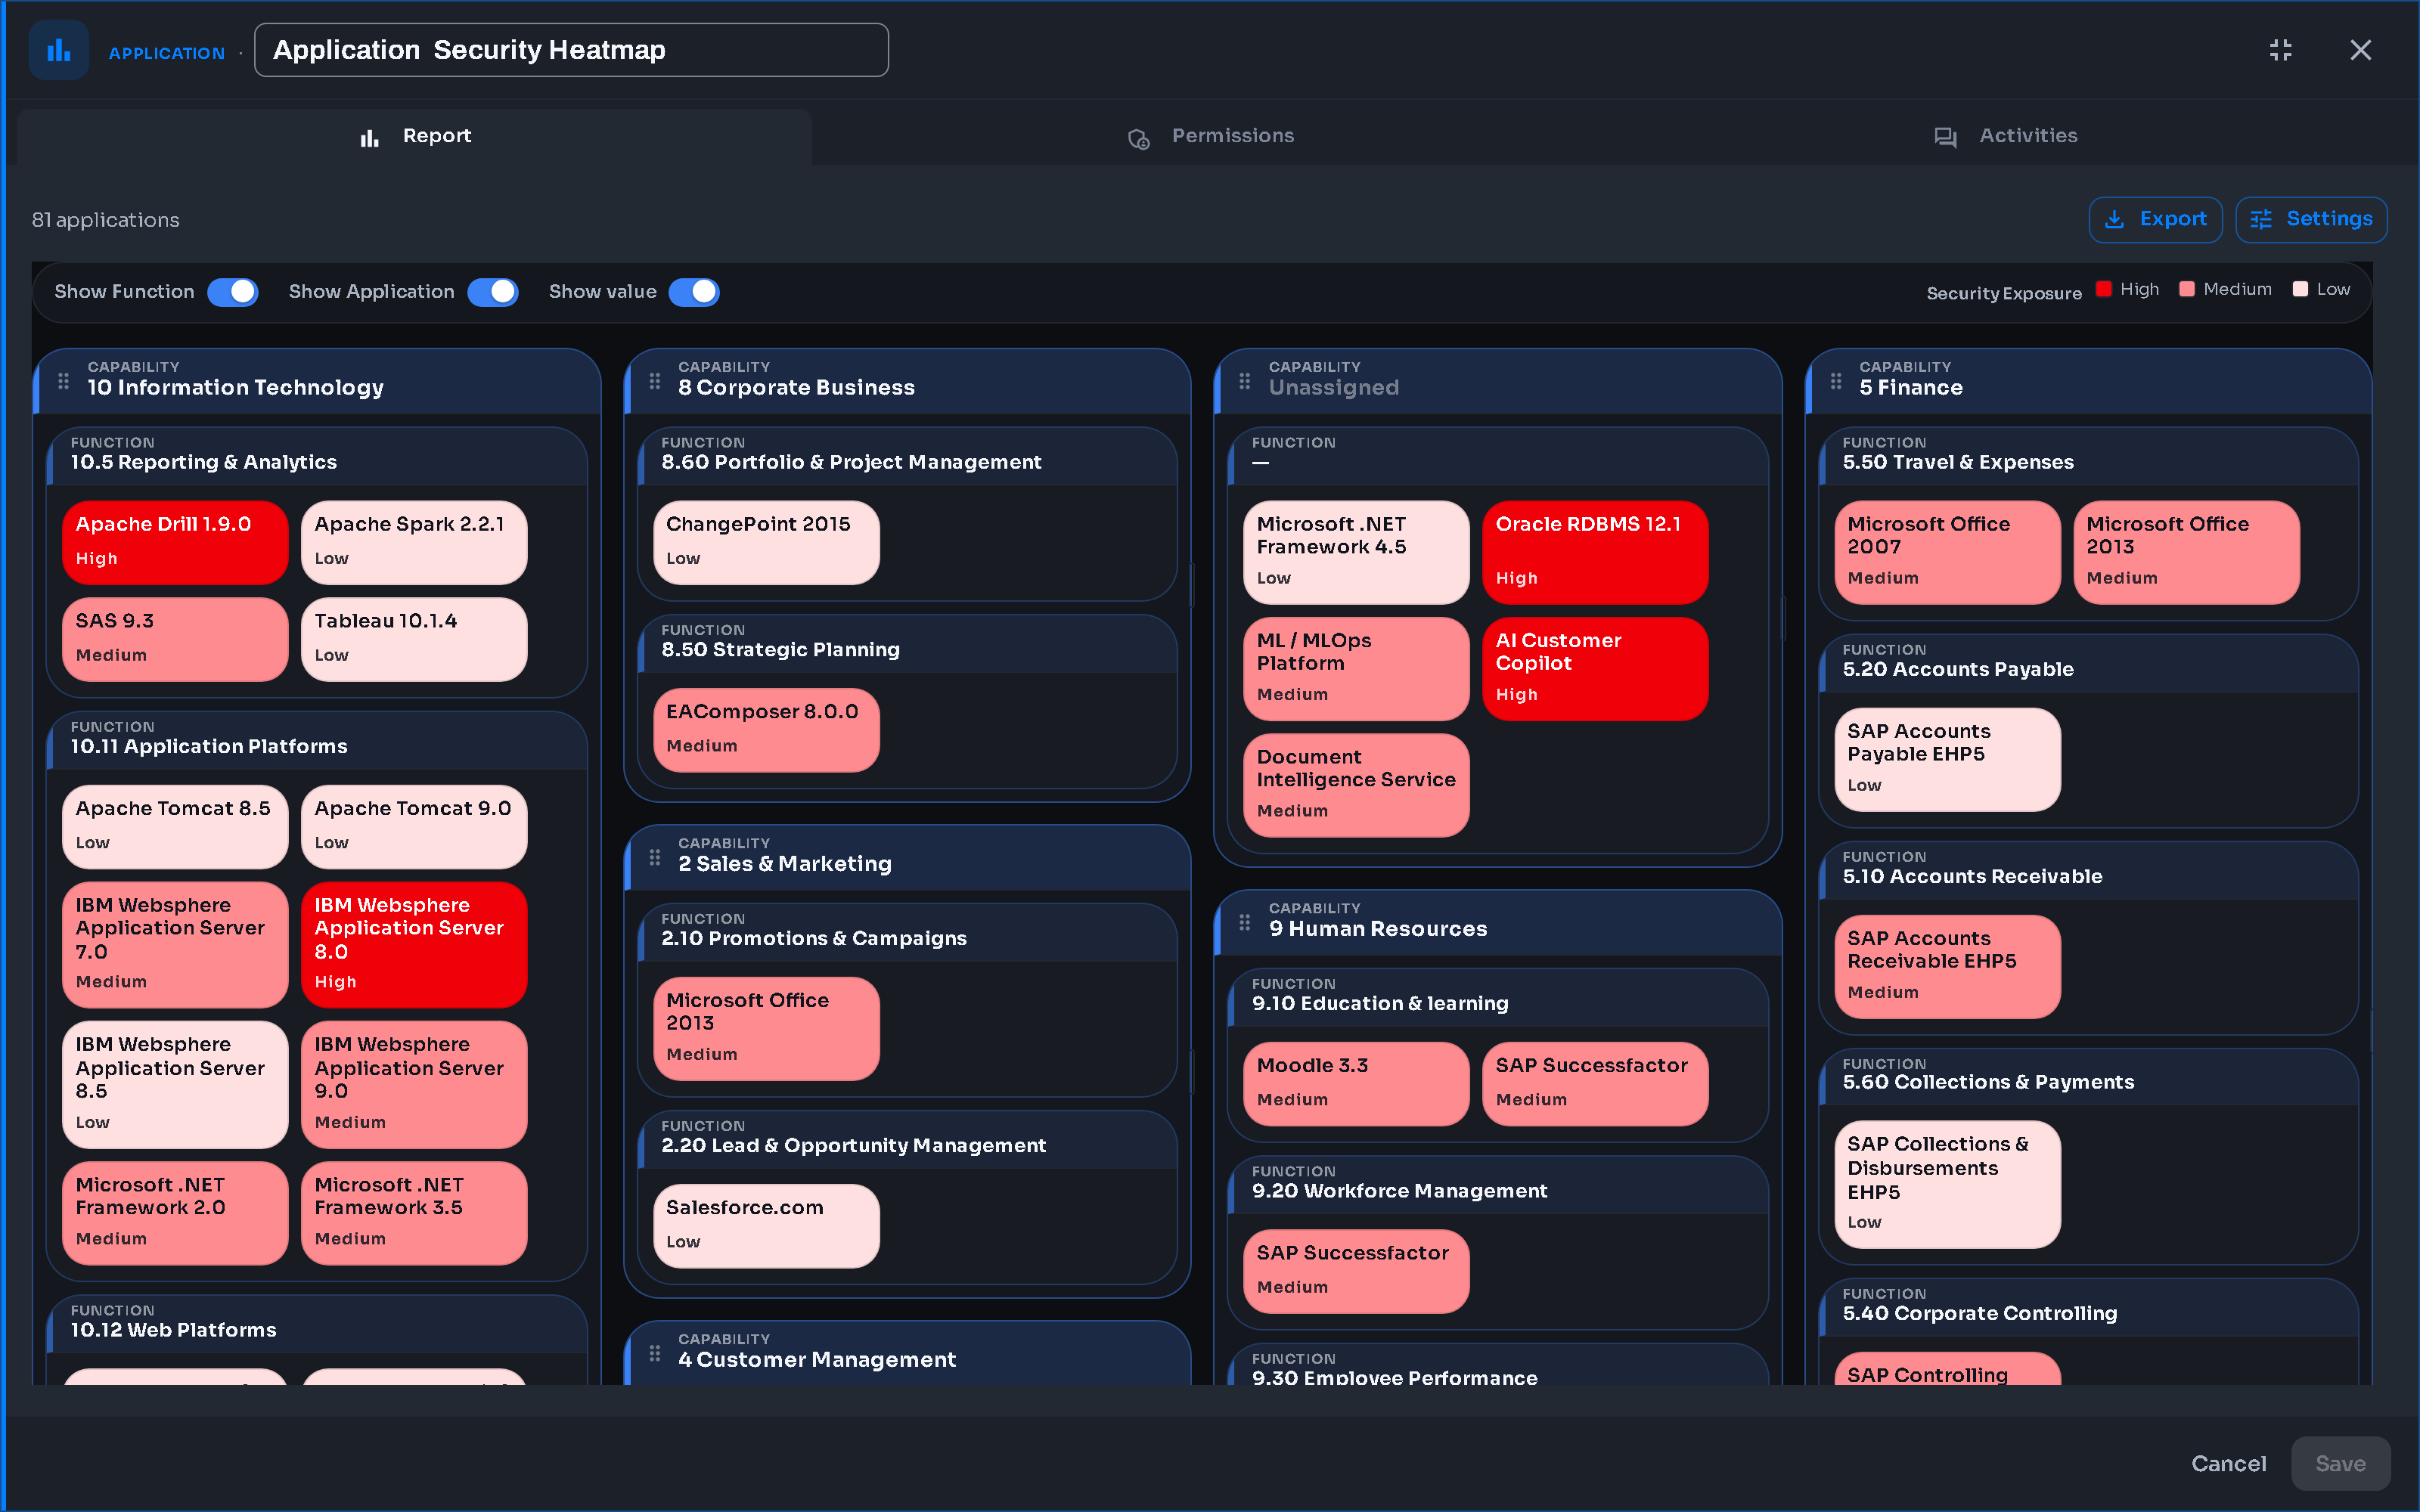Select the Apache Tomcat 8.5 card

[175, 826]
